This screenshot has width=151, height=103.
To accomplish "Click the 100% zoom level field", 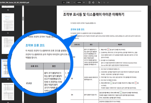I will [x=79, y=3].
